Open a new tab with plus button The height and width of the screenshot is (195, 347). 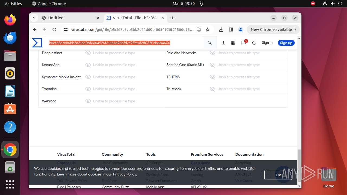click(x=172, y=18)
